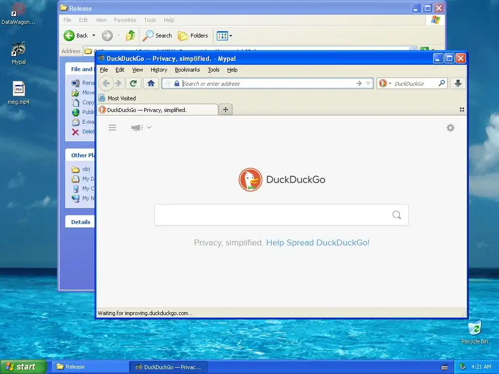Click Back in the Release Explorer window
The height and width of the screenshot is (374, 499).
coord(76,36)
